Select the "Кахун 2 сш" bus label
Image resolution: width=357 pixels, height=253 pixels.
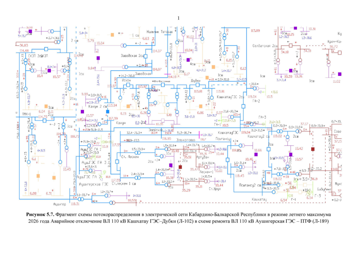(x=98, y=107)
